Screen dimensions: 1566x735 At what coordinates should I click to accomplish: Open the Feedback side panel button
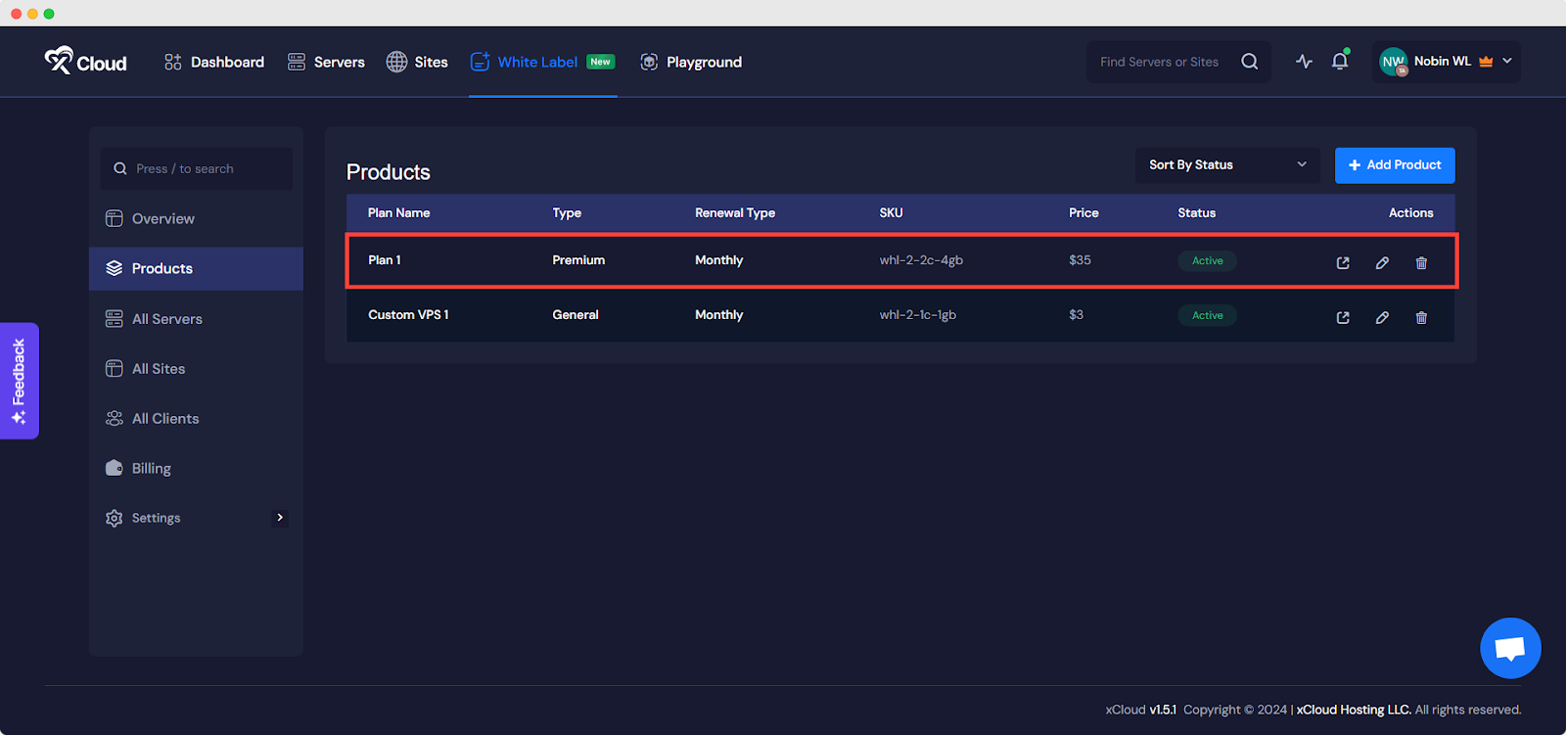coord(19,381)
